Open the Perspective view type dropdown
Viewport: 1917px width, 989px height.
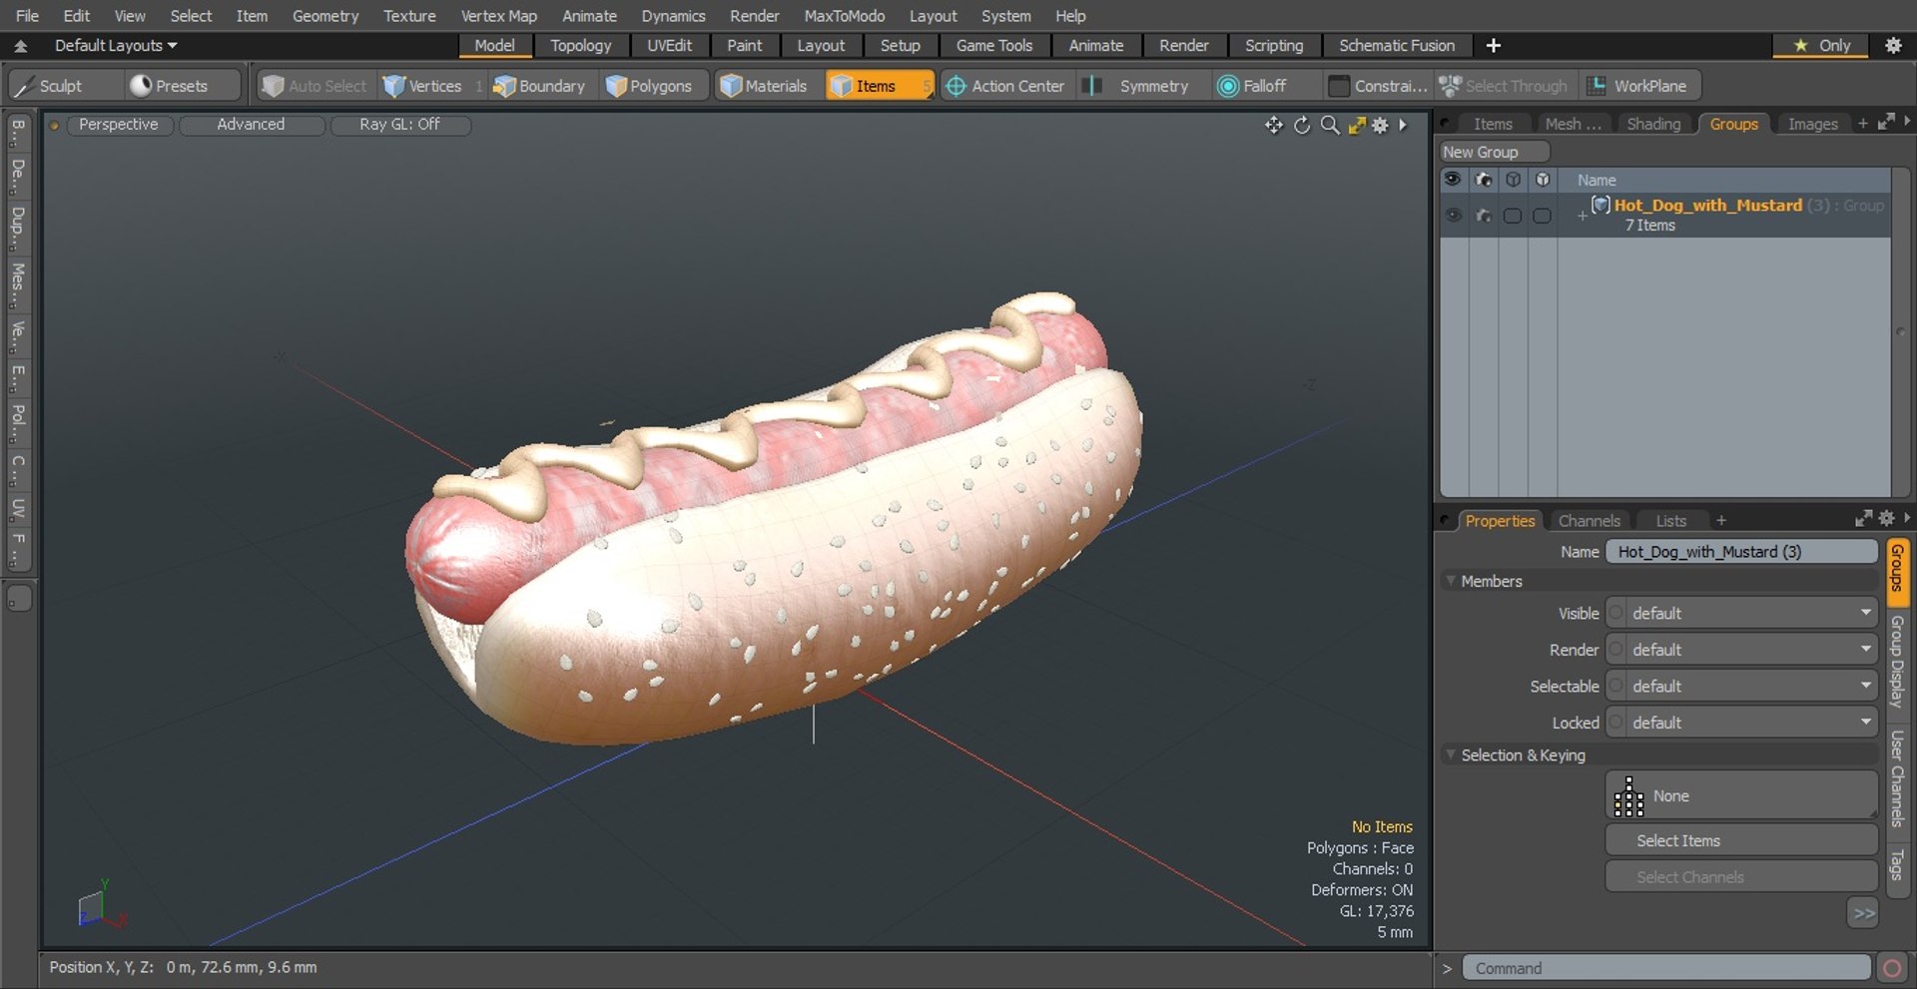point(118,125)
